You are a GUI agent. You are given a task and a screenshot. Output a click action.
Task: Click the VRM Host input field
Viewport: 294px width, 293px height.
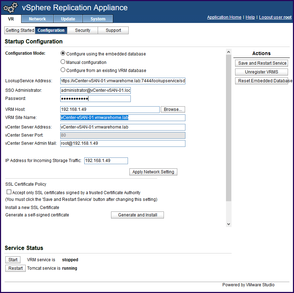110,109
